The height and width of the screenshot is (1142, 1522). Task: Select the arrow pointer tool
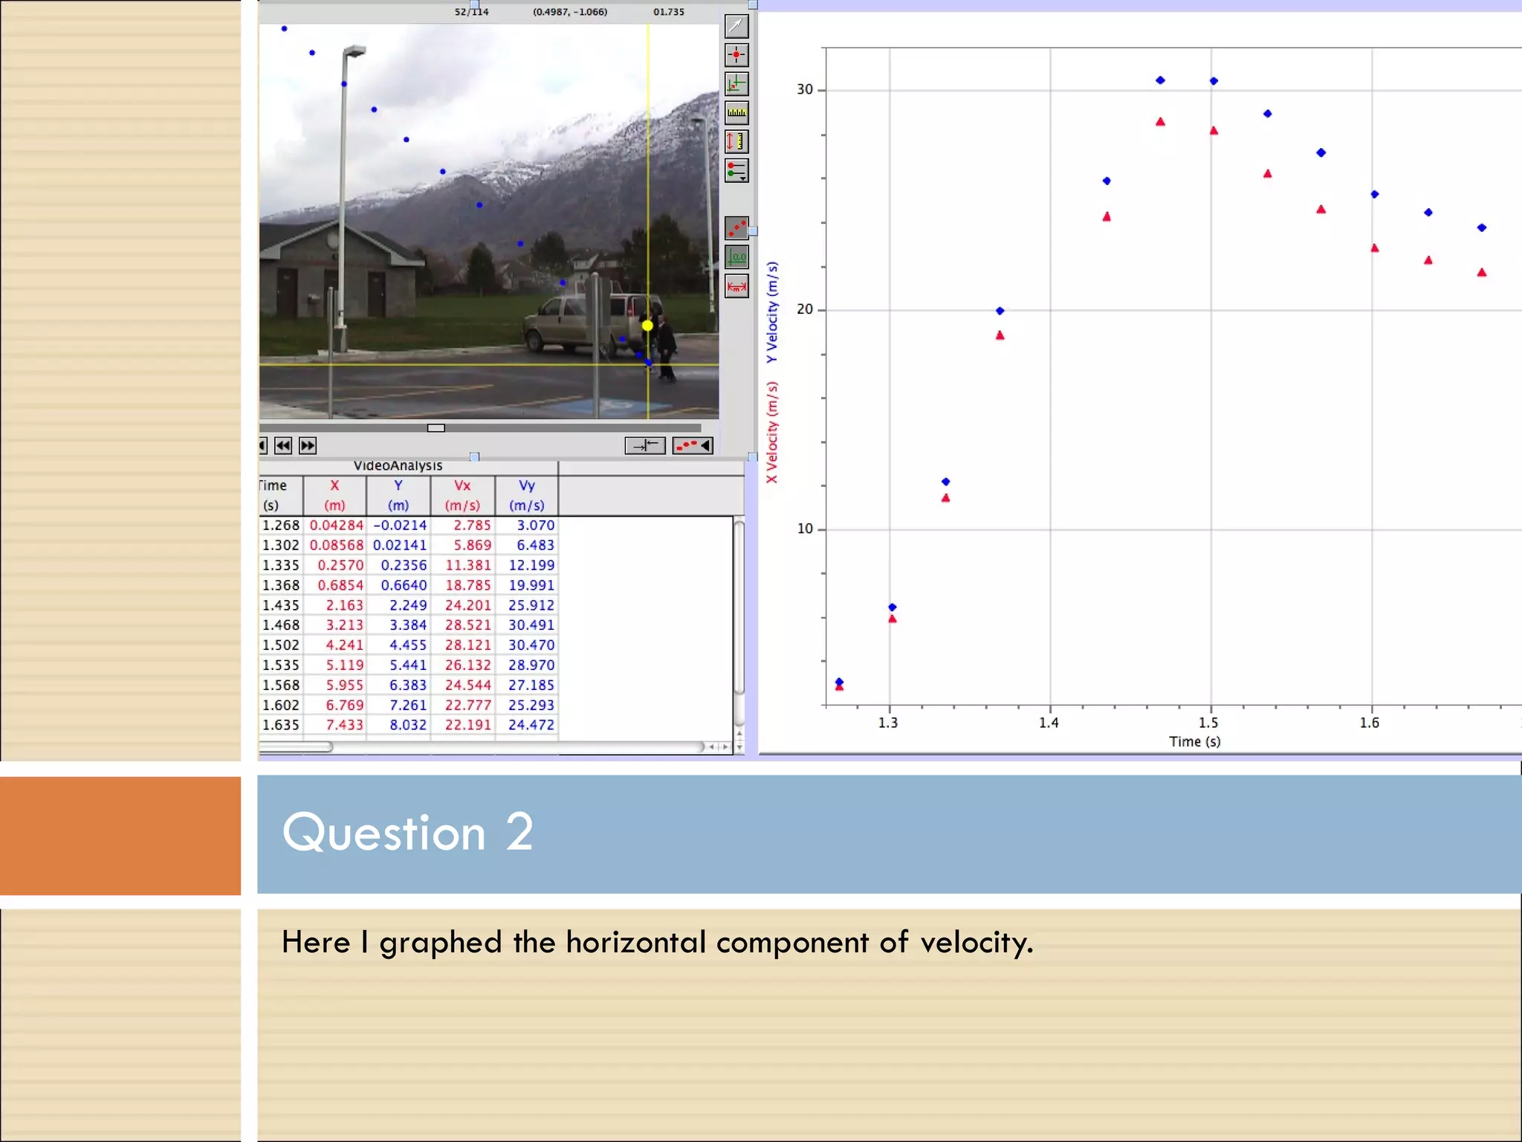(x=736, y=27)
